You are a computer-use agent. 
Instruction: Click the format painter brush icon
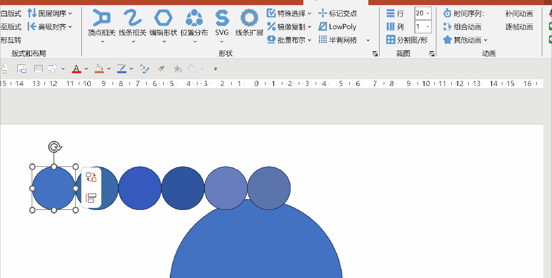161,69
